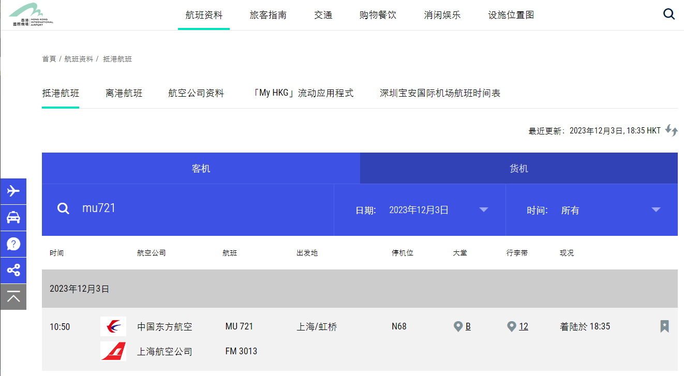This screenshot has height=376, width=684.
Task: Bookmark flight MU 721
Action: (664, 326)
